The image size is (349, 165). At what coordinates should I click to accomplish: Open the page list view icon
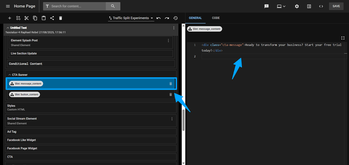(x=309, y=6)
